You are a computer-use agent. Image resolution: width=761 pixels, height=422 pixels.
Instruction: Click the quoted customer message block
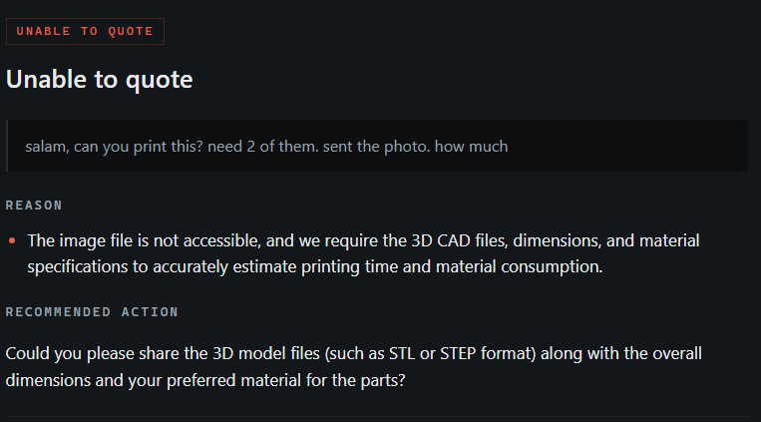(377, 146)
